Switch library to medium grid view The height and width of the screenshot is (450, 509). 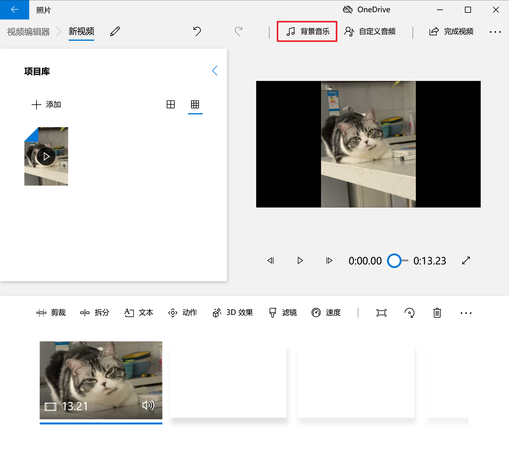click(x=171, y=104)
